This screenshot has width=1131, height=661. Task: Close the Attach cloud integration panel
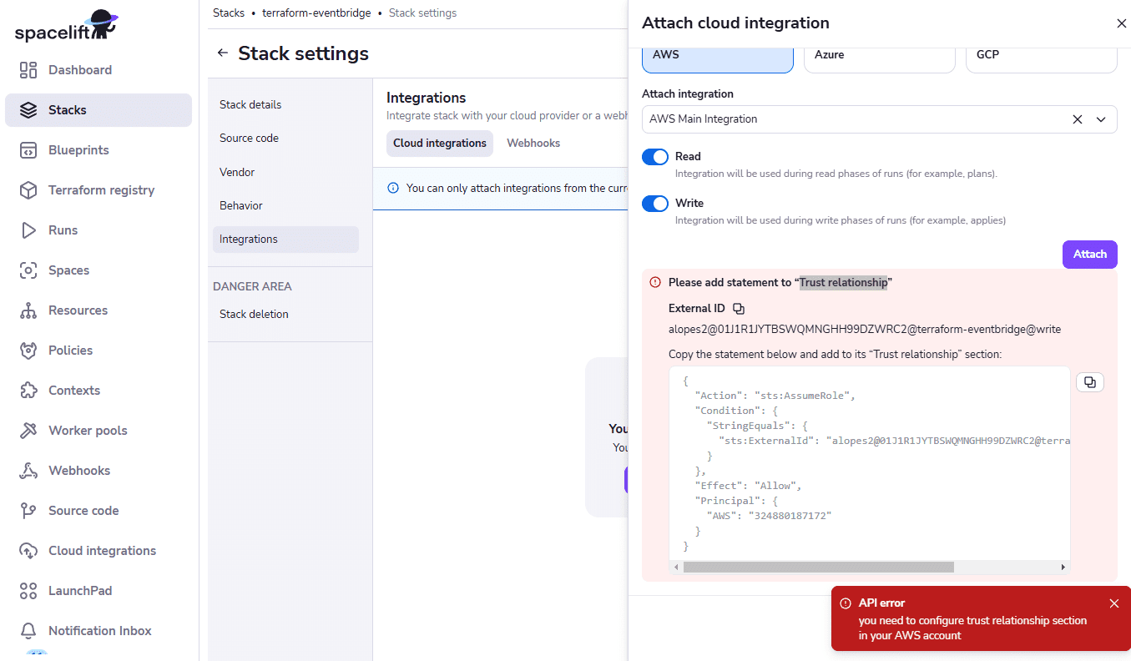click(x=1122, y=23)
